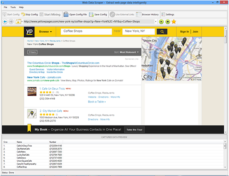Viewport: 229px width, 176px height.
Task: Click the Inside the Circle link
Action: coord(55,72)
